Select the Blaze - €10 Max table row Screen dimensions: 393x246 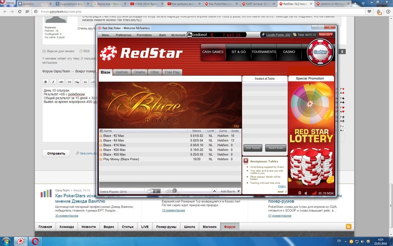(170, 145)
